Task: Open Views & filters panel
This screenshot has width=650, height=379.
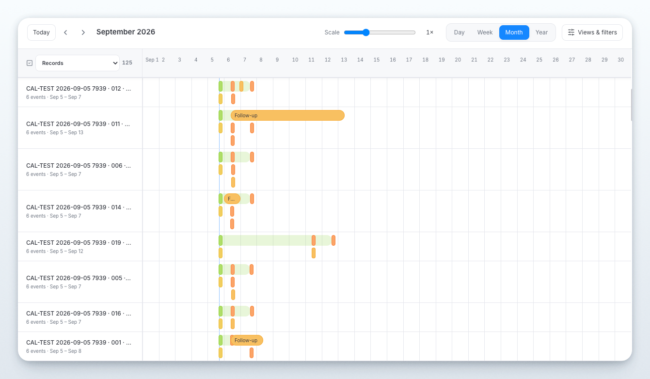Action: 592,32
